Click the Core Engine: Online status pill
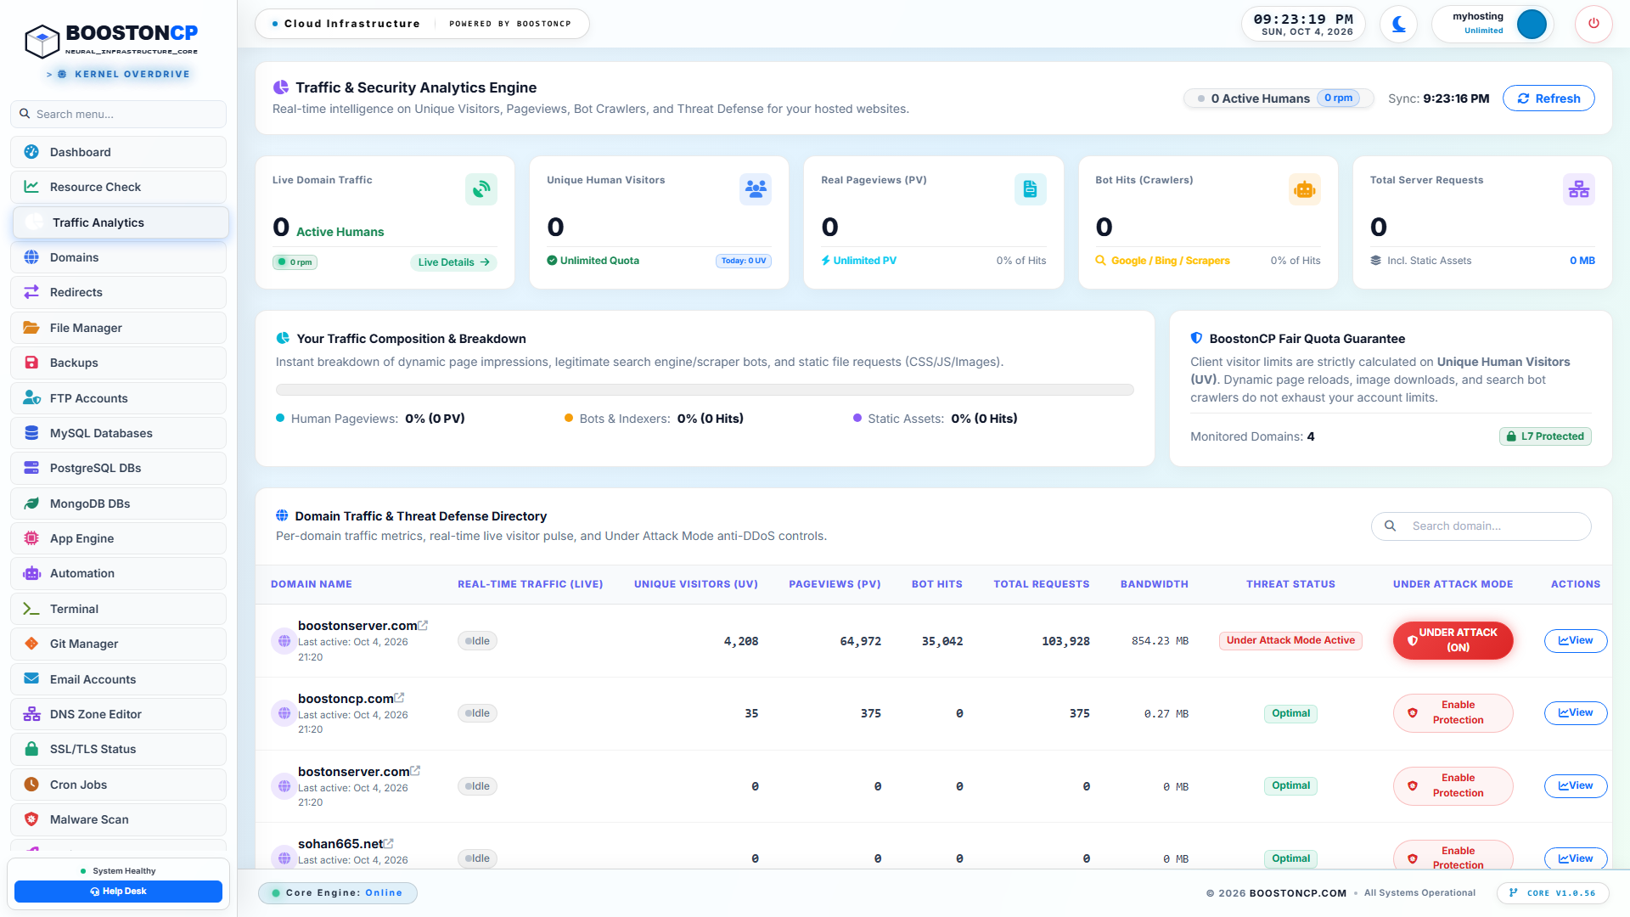The image size is (1630, 917). click(x=338, y=893)
